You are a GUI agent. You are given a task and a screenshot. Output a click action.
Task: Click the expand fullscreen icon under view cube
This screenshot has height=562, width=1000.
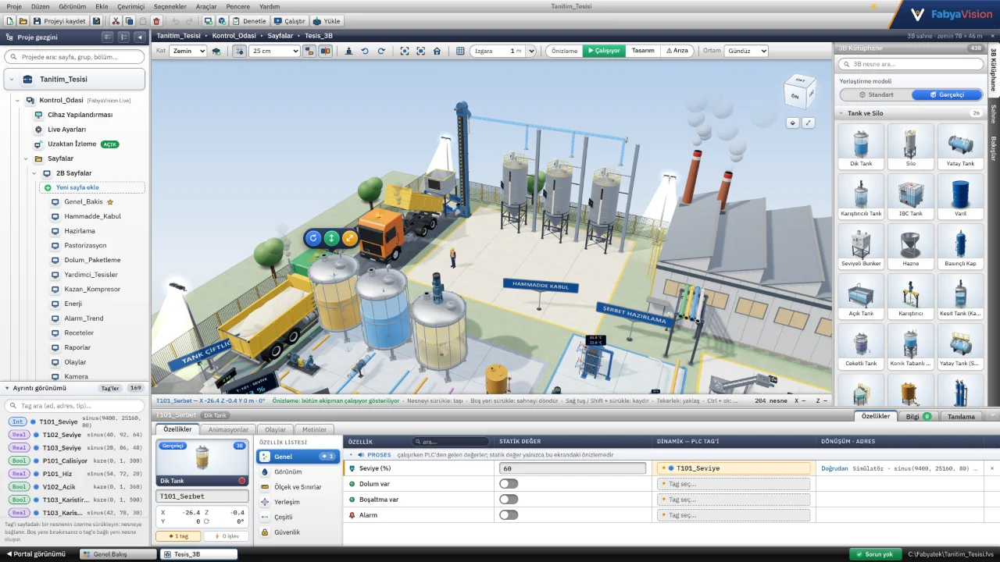809,123
